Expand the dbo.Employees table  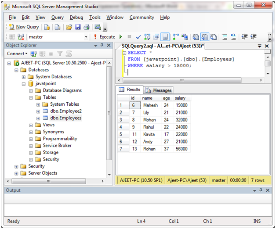38,118
